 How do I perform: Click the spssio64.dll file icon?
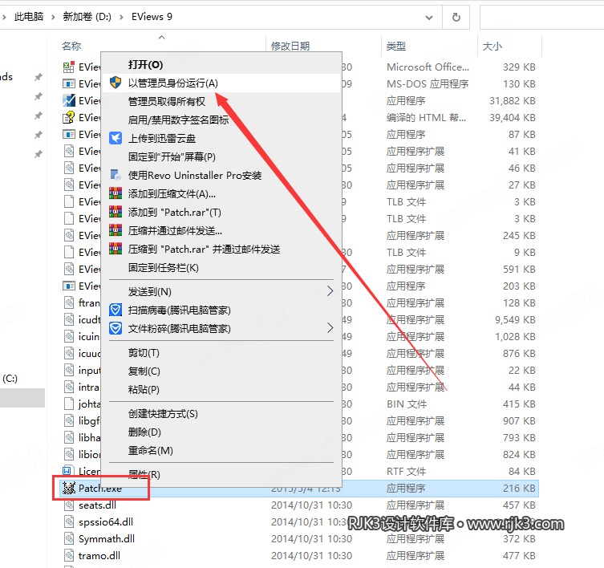(x=69, y=522)
